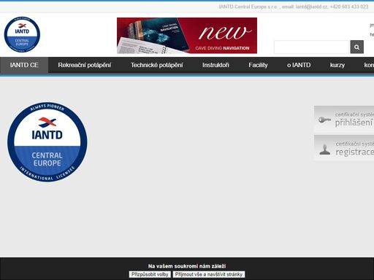Screen dimensions: 374x280
Task: Click the large IANTD Central Europe logo
Action: [47, 141]
